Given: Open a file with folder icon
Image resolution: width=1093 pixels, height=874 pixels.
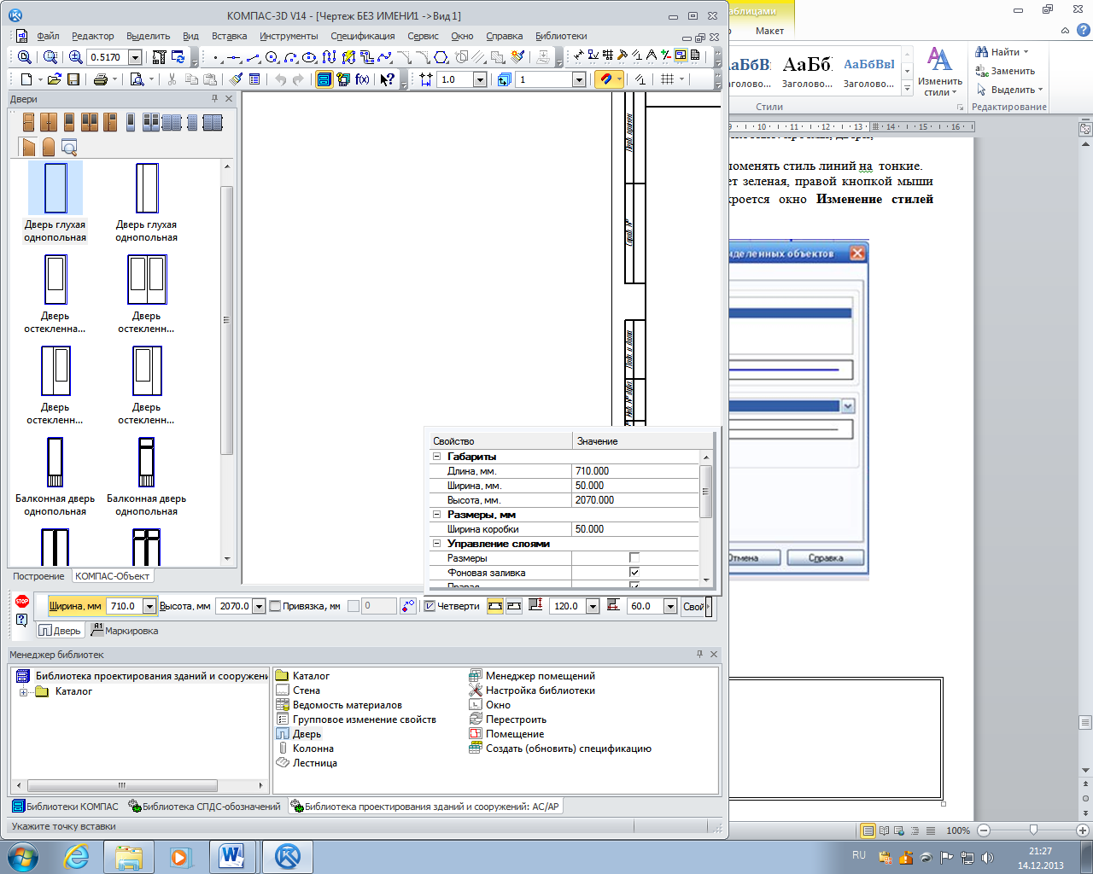Looking at the screenshot, I should click(x=54, y=79).
